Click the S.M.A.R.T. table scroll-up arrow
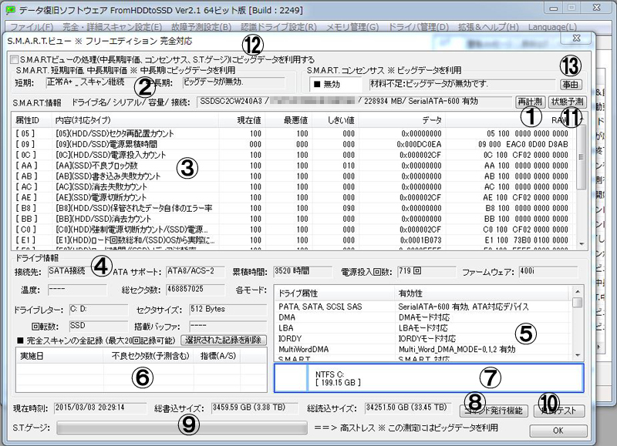The height and width of the screenshot is (446, 617). [x=582, y=119]
